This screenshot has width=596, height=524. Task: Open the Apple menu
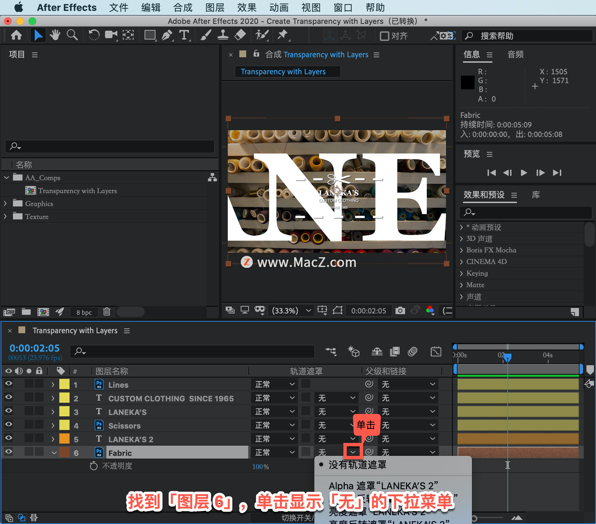pyautogui.click(x=19, y=7)
